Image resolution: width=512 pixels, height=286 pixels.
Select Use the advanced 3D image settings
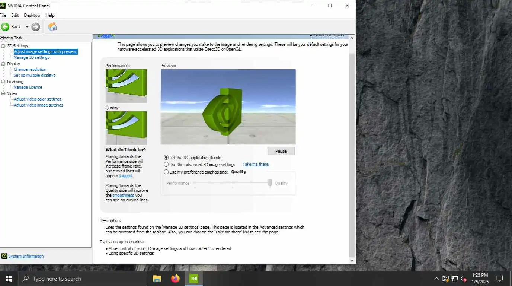click(166, 164)
